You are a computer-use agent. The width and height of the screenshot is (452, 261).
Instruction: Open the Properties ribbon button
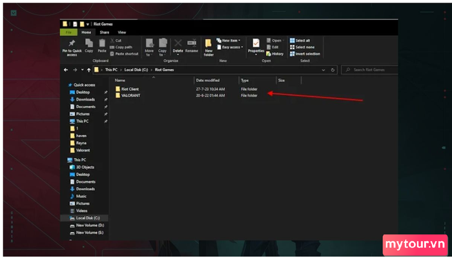[256, 47]
